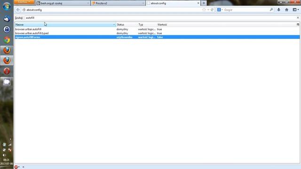Clear the Szukaj filter with X
The image size is (301, 169).
(298, 18)
